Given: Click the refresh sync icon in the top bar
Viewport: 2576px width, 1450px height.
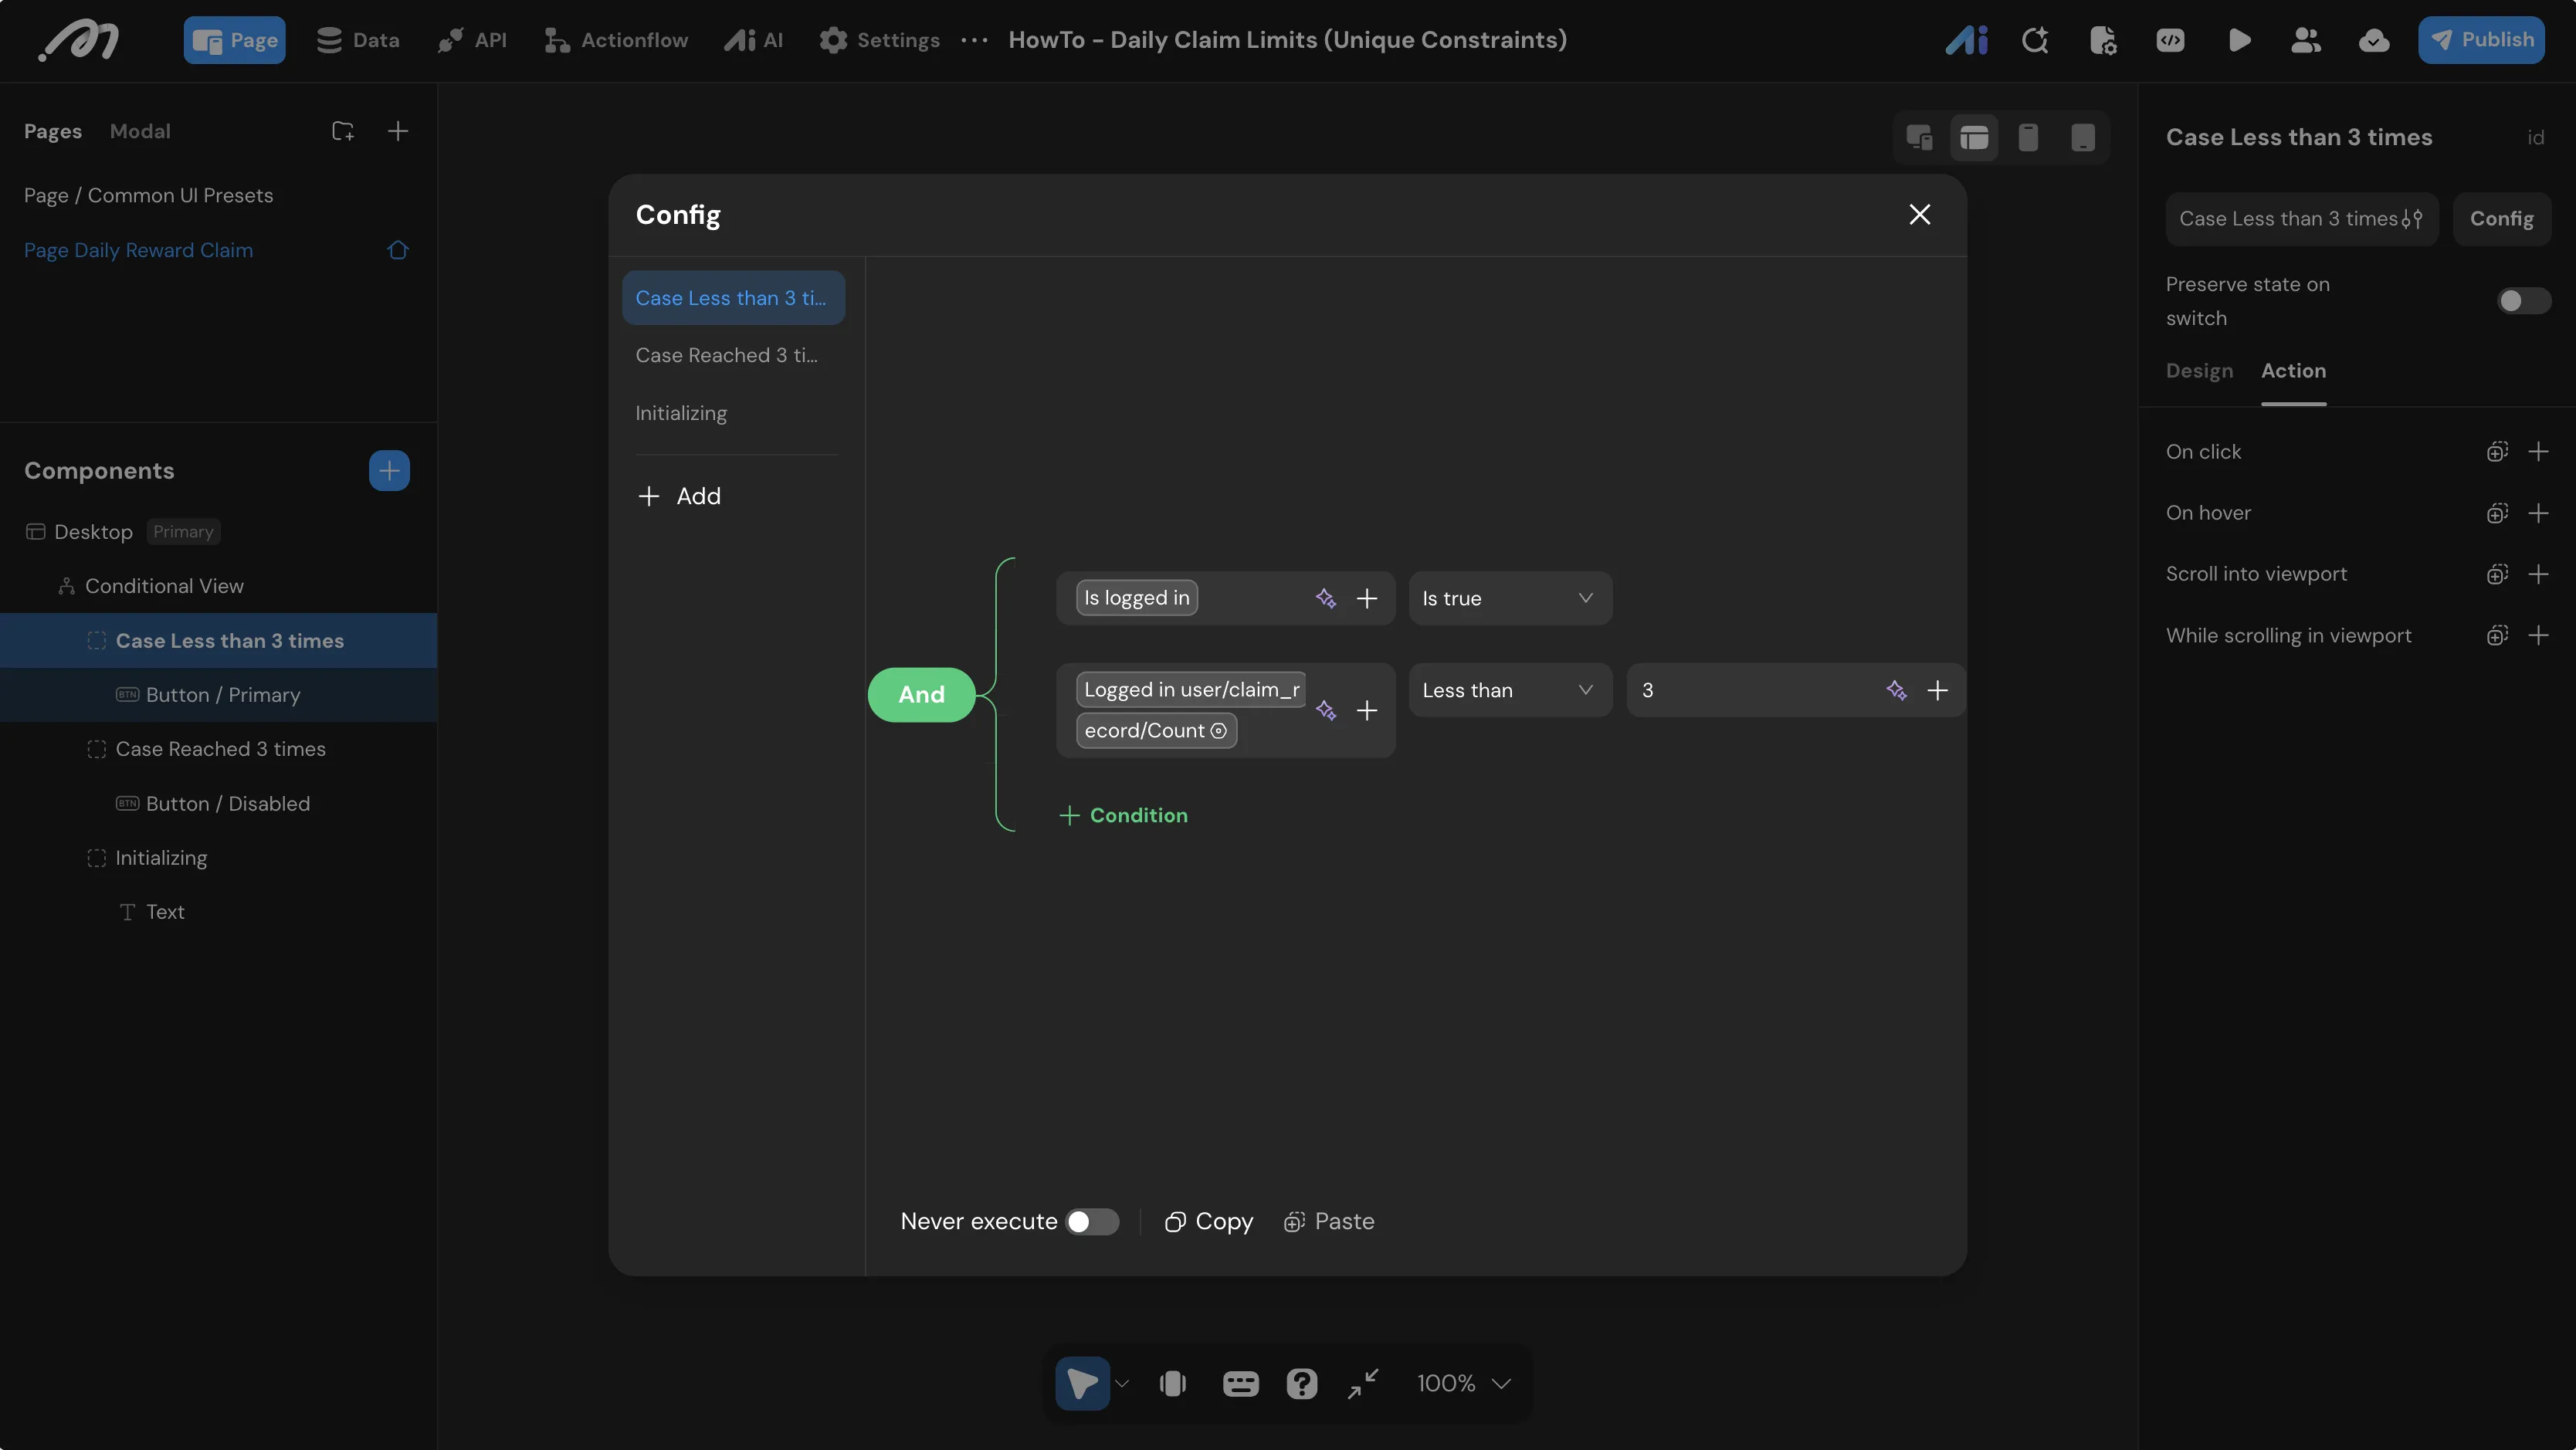Looking at the screenshot, I should pos(2035,40).
